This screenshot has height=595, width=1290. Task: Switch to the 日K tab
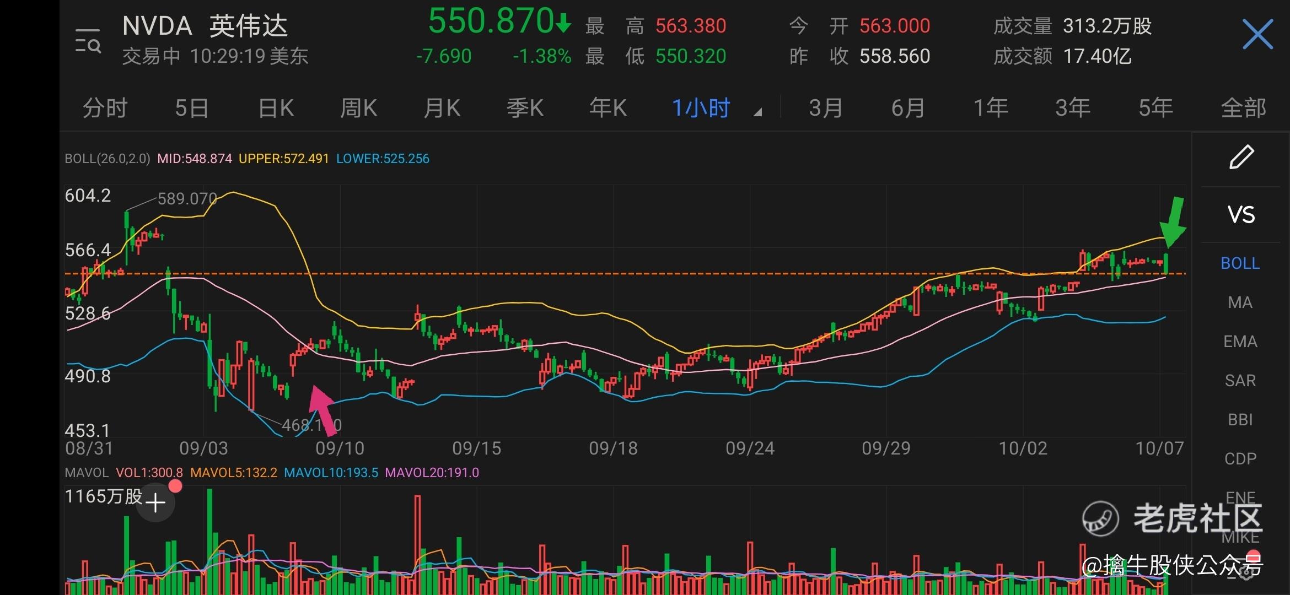(276, 108)
